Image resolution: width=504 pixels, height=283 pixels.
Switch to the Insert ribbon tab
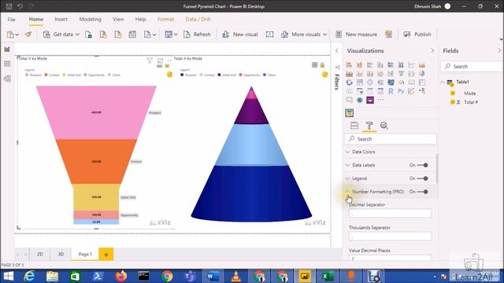pos(61,19)
